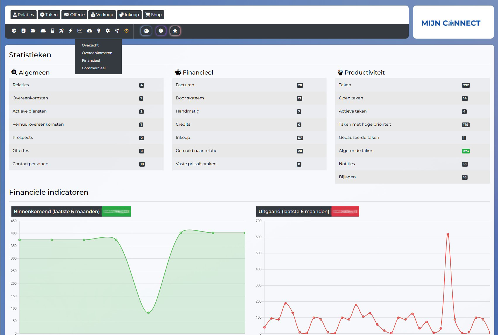Click the question mark help button

pos(161,31)
